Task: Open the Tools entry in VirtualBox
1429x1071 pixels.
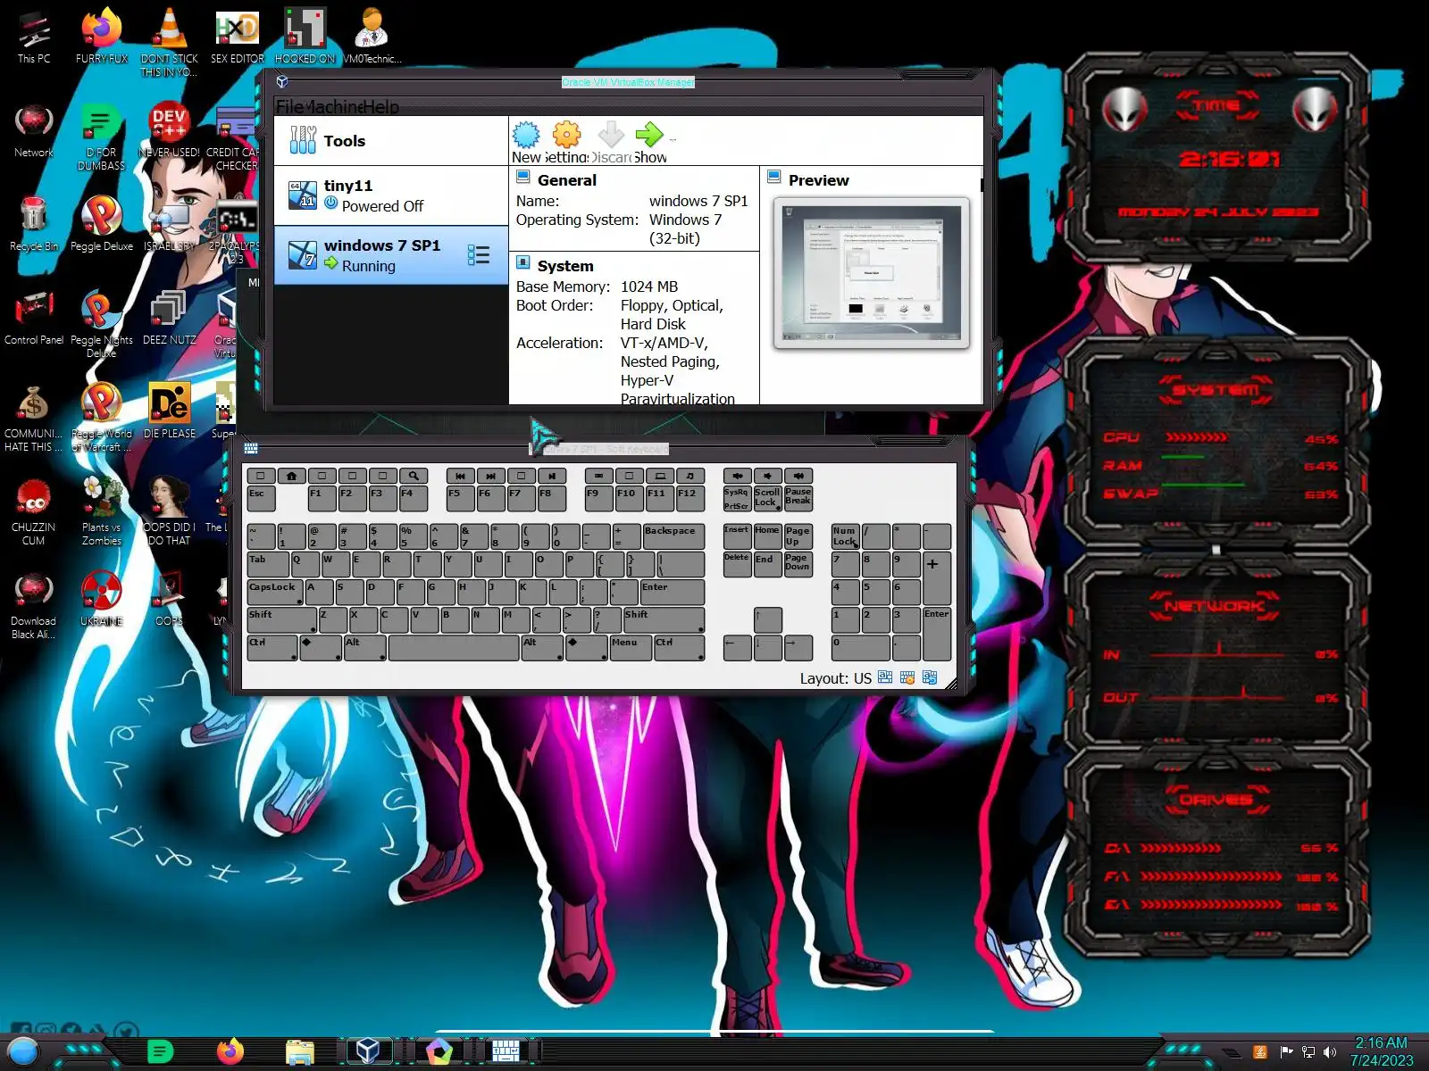Action: pyautogui.click(x=390, y=140)
